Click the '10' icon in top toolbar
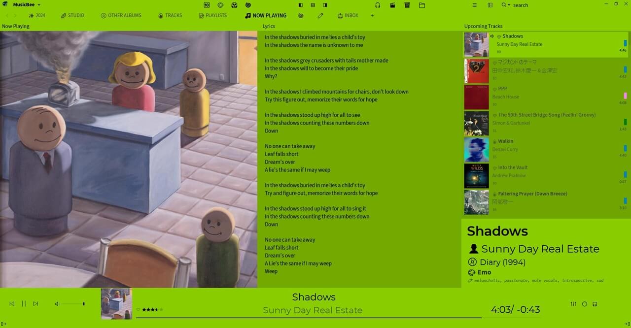631x328 pixels. [207, 5]
